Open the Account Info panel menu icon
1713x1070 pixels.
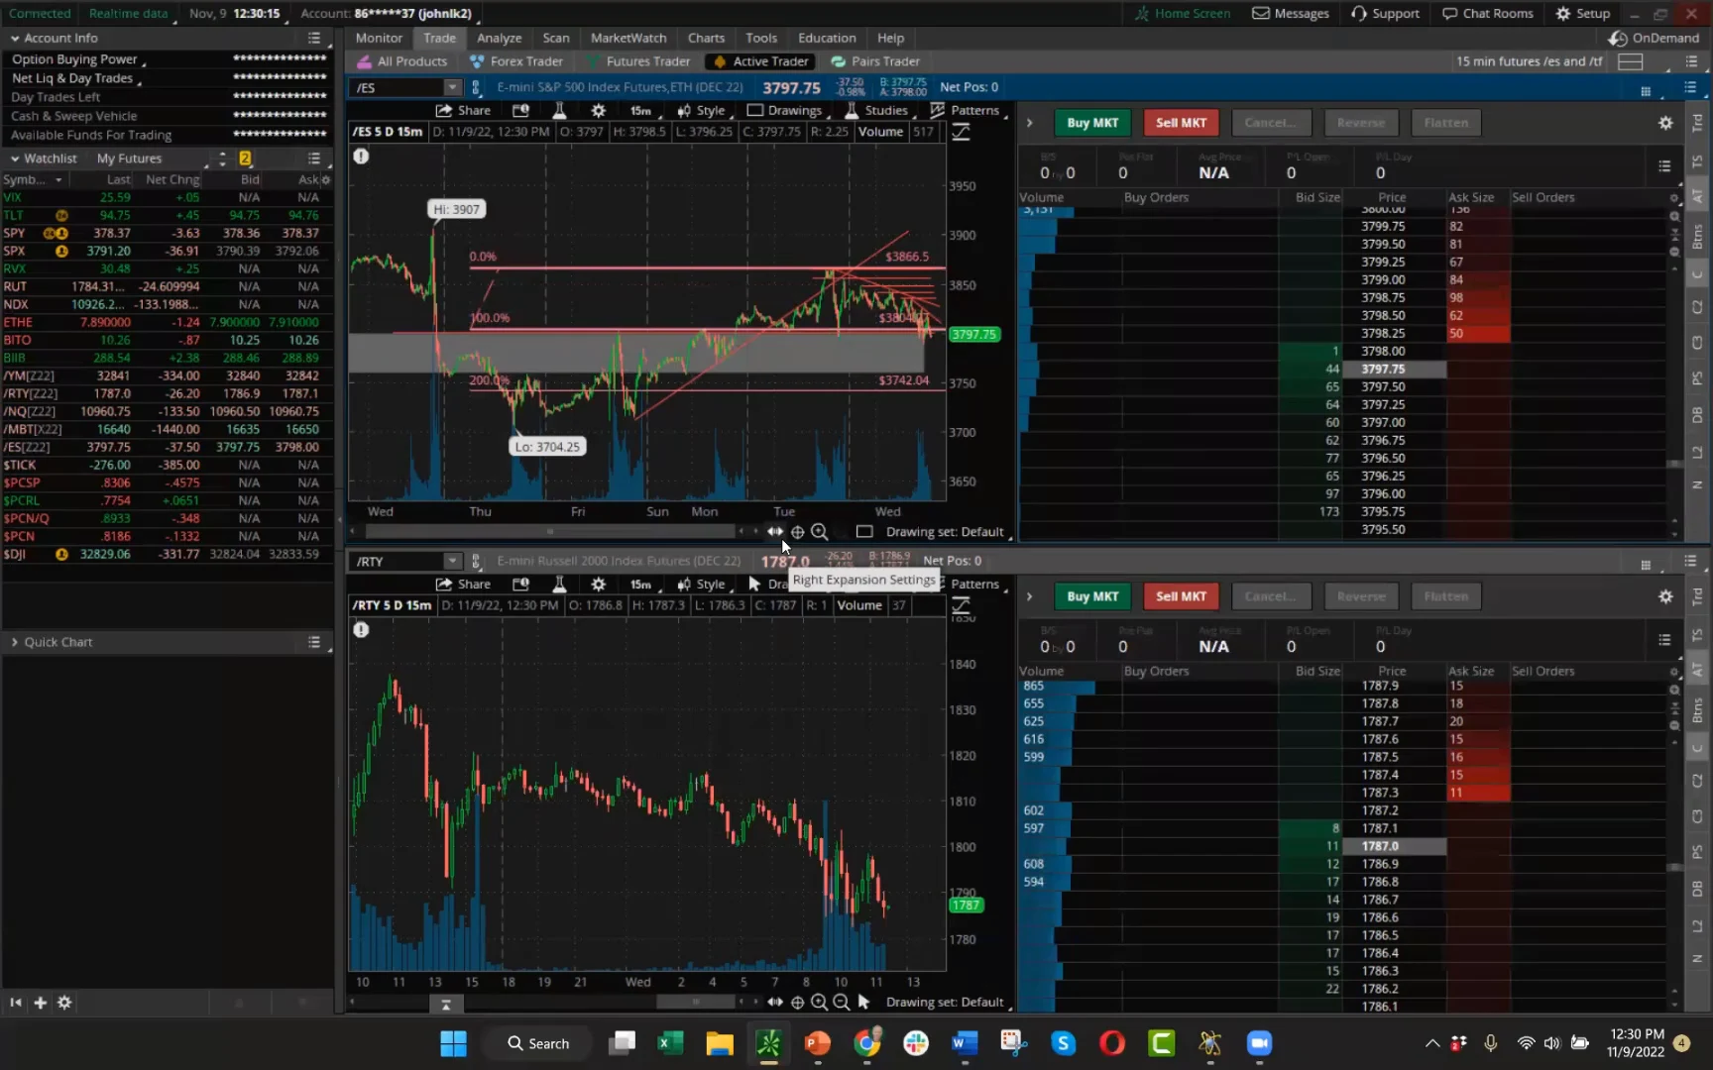tap(314, 38)
